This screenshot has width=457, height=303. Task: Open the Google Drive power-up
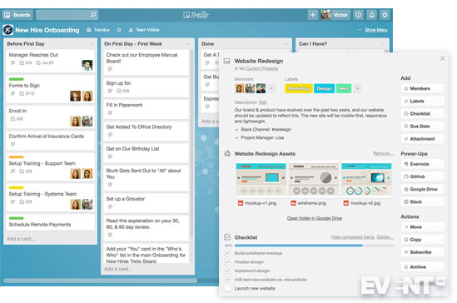[423, 189]
